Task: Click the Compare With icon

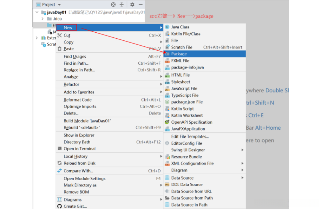Action: [60, 171]
